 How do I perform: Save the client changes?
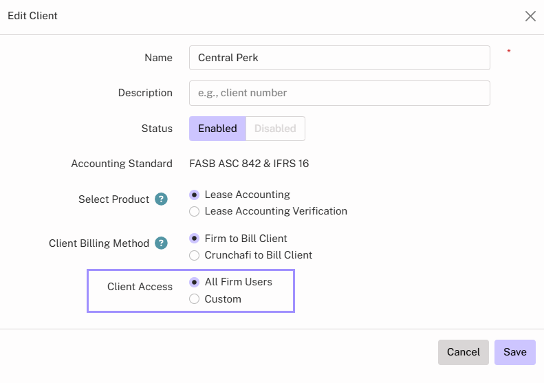click(514, 352)
